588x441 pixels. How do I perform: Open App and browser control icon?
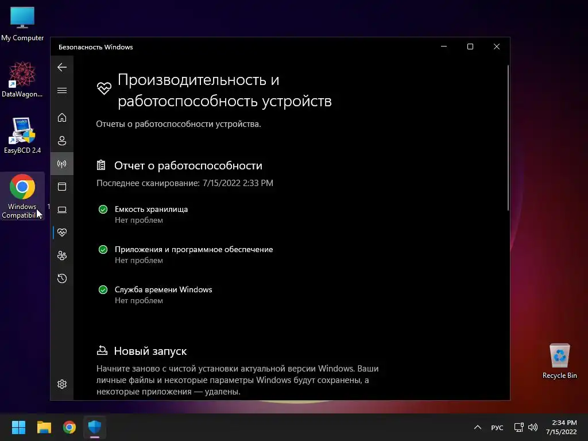[62, 187]
